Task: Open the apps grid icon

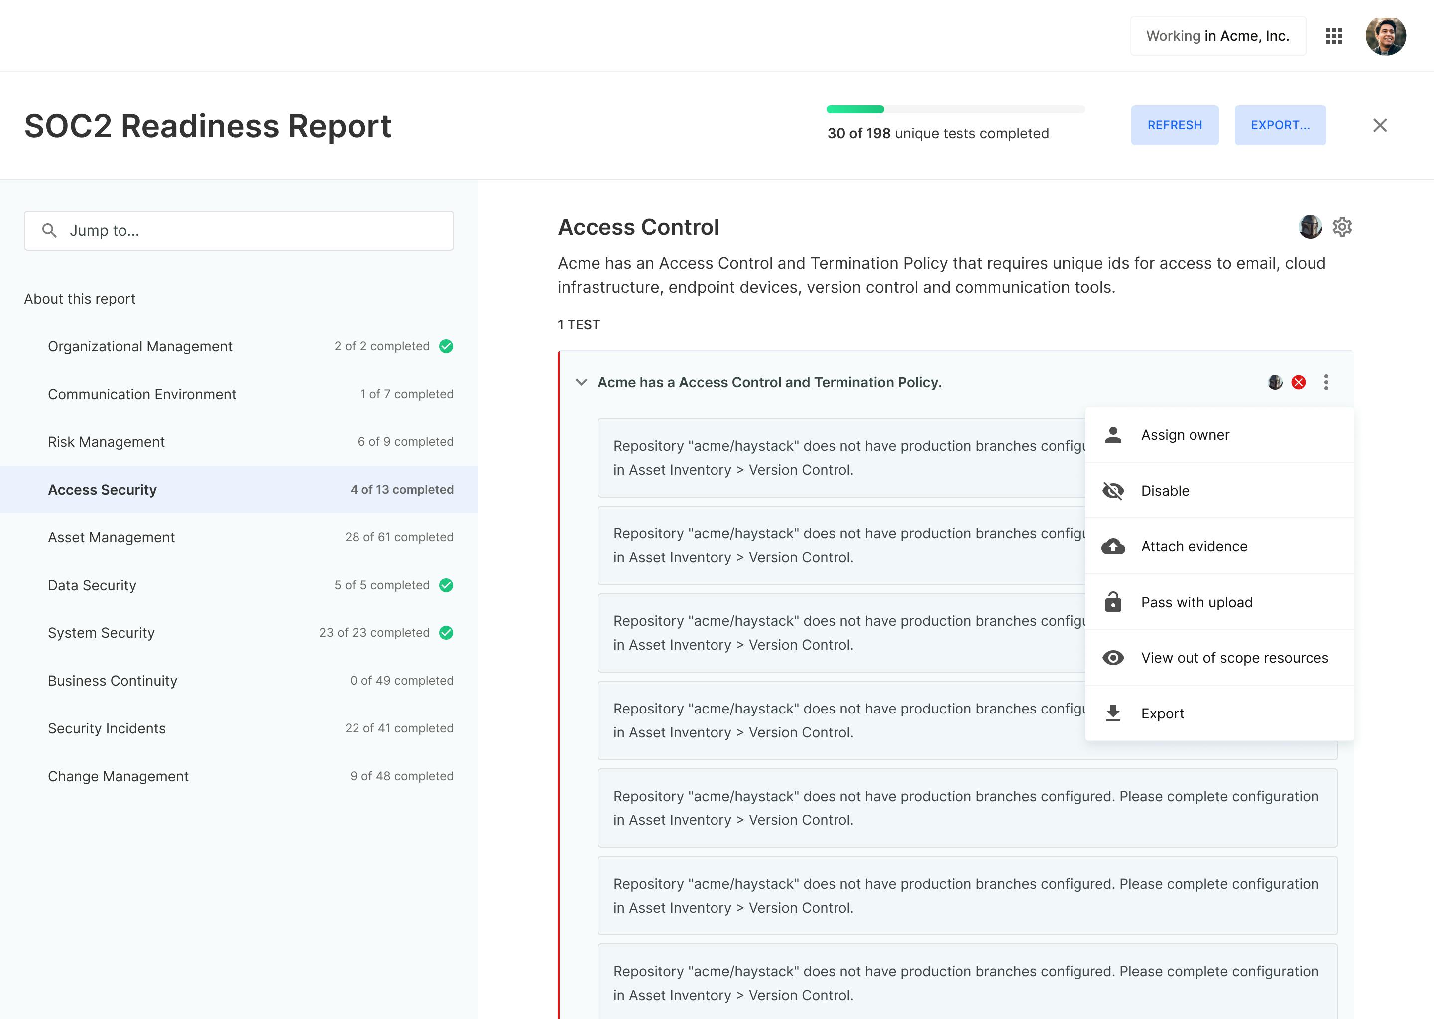Action: pos(1333,36)
